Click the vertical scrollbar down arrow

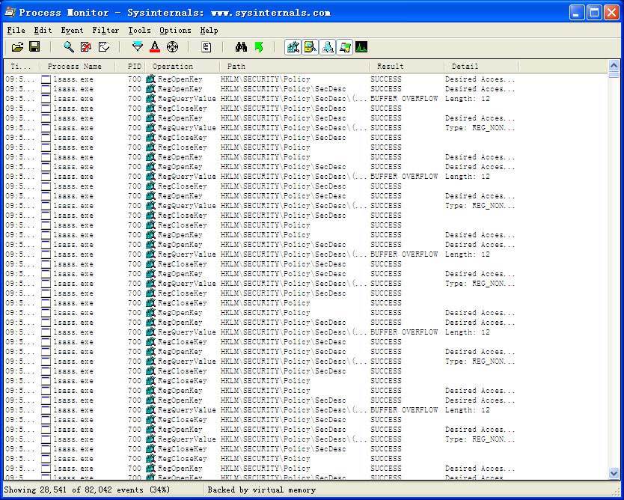(614, 474)
